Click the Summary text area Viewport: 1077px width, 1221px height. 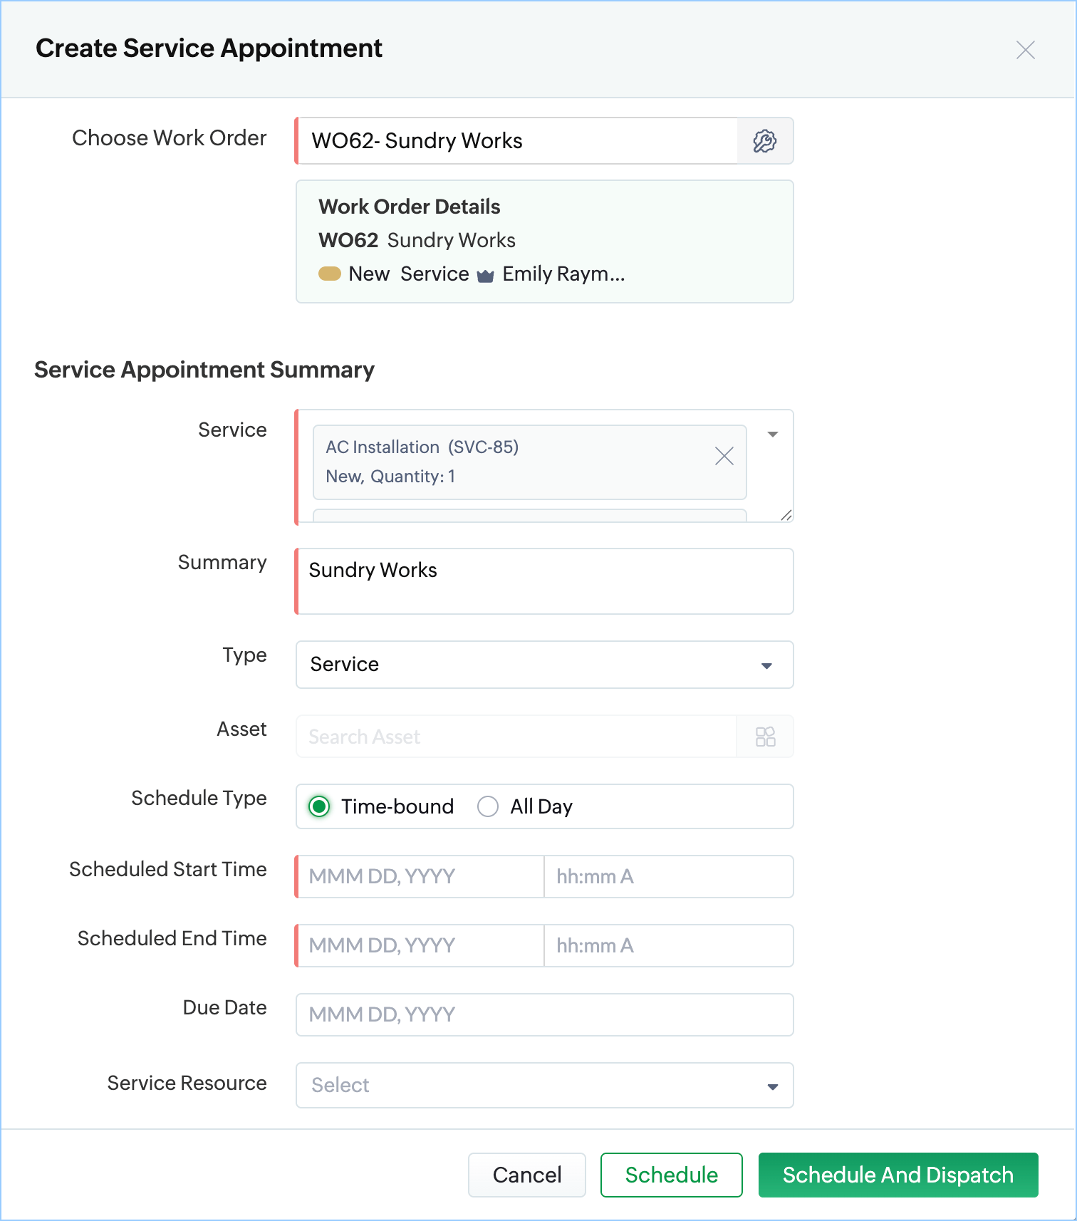coord(544,581)
